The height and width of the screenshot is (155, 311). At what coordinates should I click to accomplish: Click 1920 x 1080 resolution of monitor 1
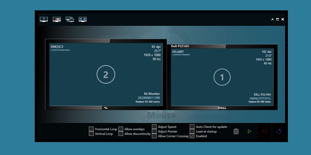264,59
